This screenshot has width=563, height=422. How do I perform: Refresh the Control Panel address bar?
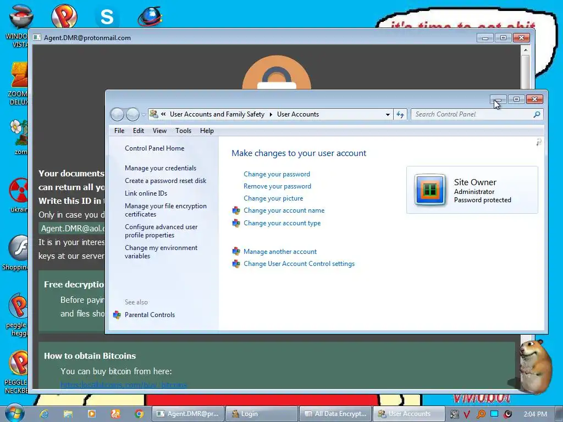pyautogui.click(x=400, y=114)
